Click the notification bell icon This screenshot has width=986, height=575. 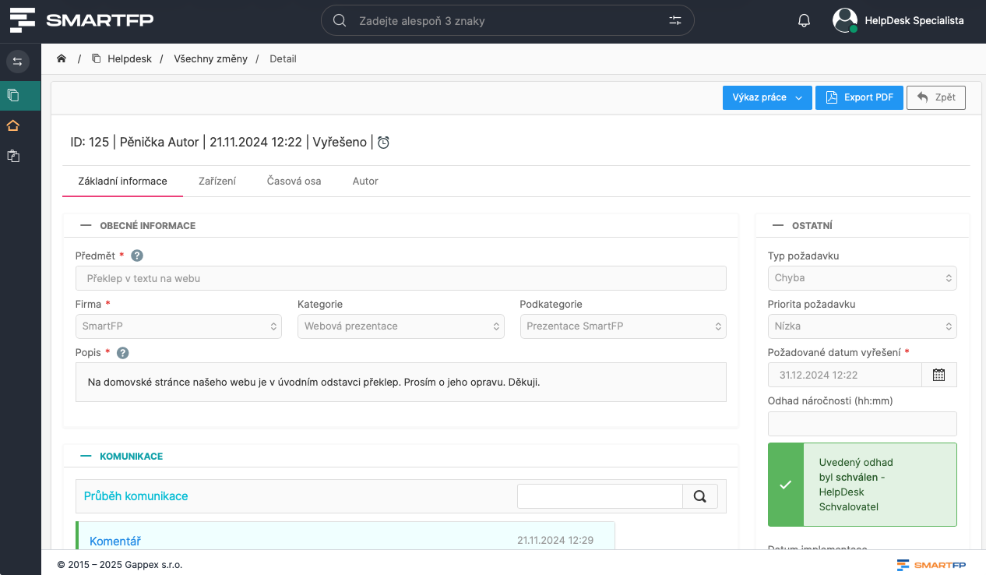point(805,21)
